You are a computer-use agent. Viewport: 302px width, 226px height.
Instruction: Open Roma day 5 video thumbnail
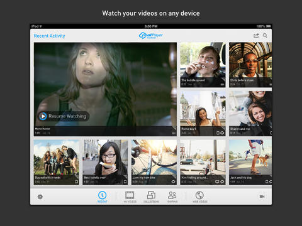click(x=203, y=114)
